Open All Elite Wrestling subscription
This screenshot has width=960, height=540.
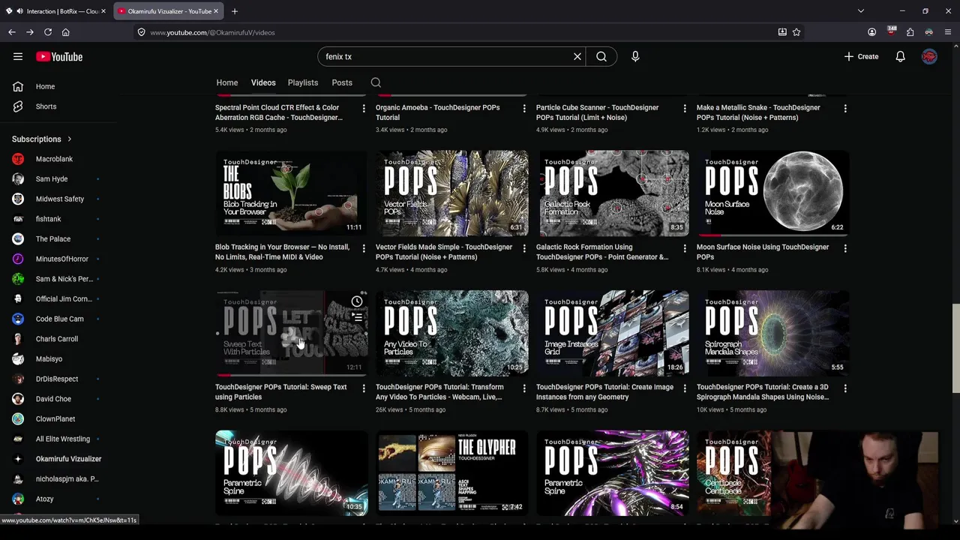click(61, 439)
